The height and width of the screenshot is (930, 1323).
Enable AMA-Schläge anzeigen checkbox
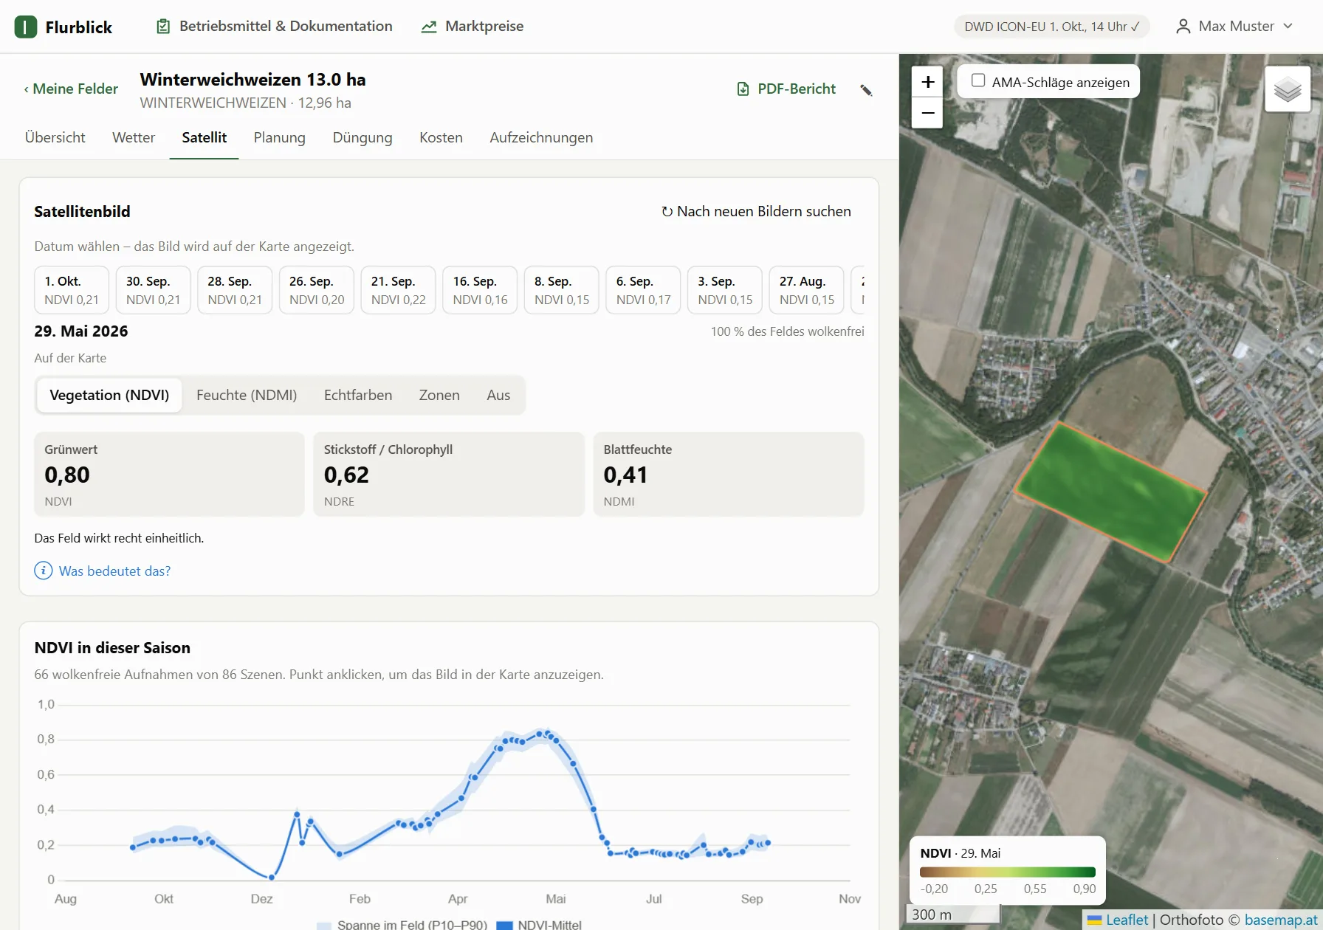point(978,80)
